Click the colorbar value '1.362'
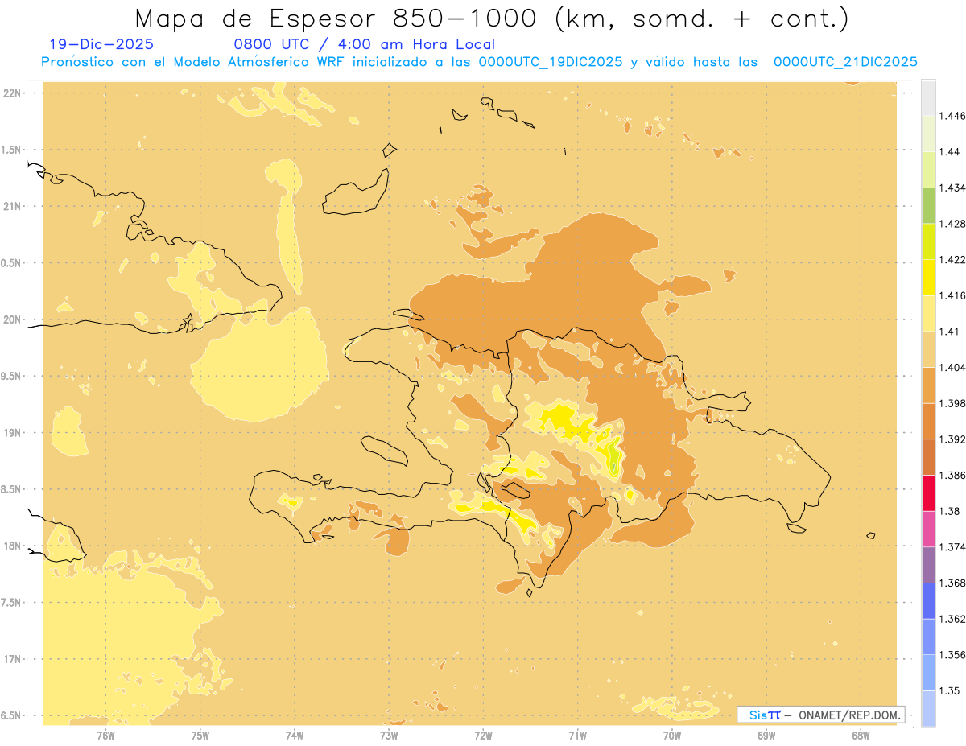The width and height of the screenshot is (966, 746). [x=952, y=619]
